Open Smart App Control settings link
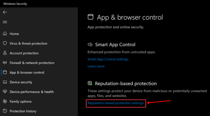The width and height of the screenshot is (210, 116). click(108, 59)
